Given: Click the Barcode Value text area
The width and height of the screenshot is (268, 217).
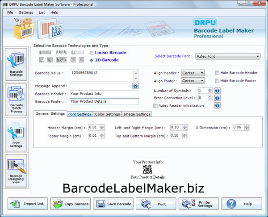Looking at the screenshot, I should click(x=101, y=75).
